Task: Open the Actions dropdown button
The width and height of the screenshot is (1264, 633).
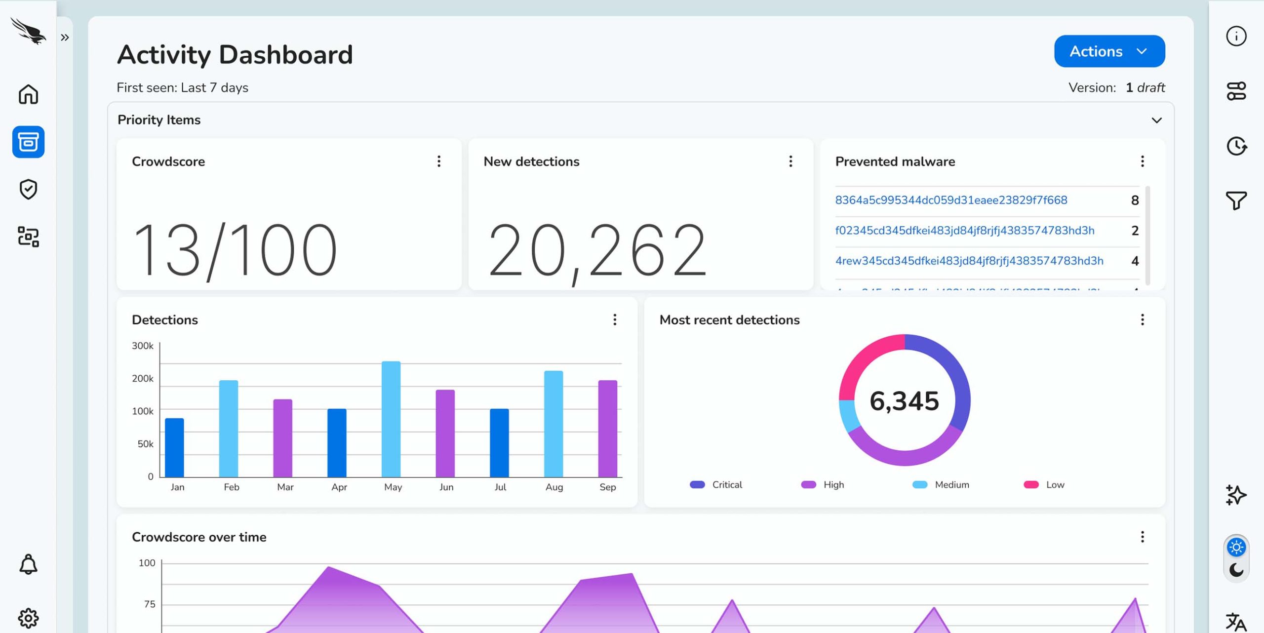Action: [1109, 51]
